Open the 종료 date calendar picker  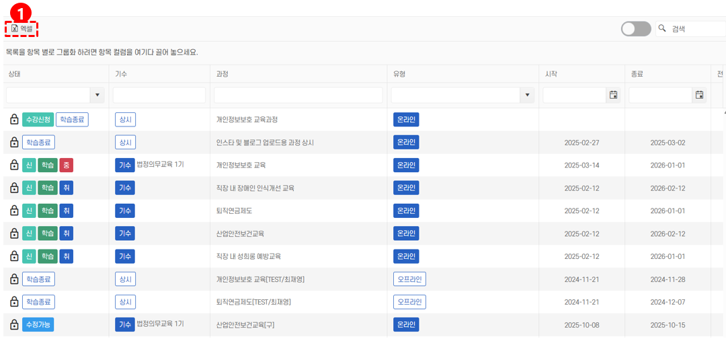pyautogui.click(x=699, y=95)
